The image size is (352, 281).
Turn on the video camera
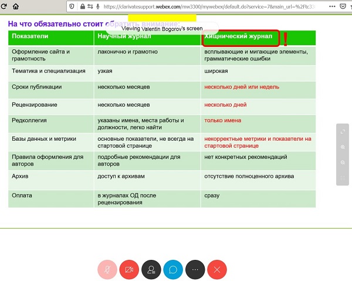[x=129, y=270]
